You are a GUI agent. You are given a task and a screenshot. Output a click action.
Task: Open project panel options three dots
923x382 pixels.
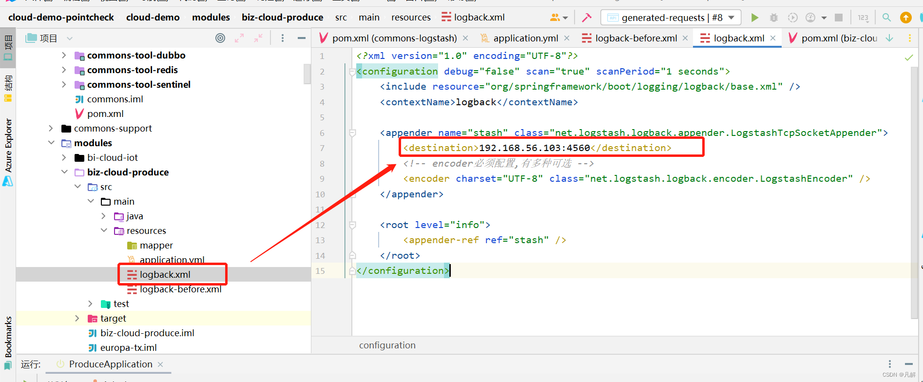pos(283,38)
